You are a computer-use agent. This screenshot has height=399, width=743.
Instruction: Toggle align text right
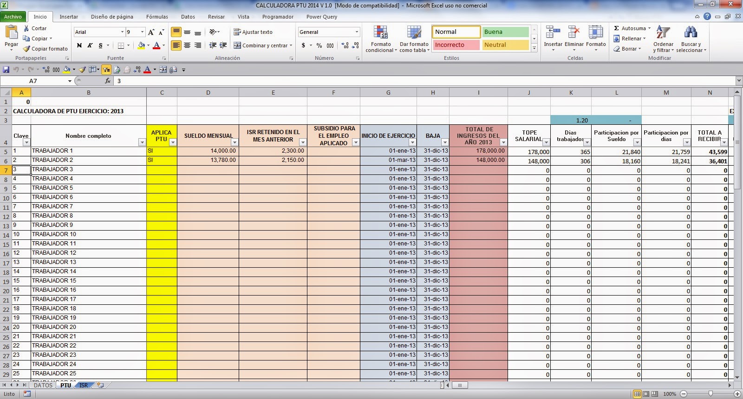(198, 45)
